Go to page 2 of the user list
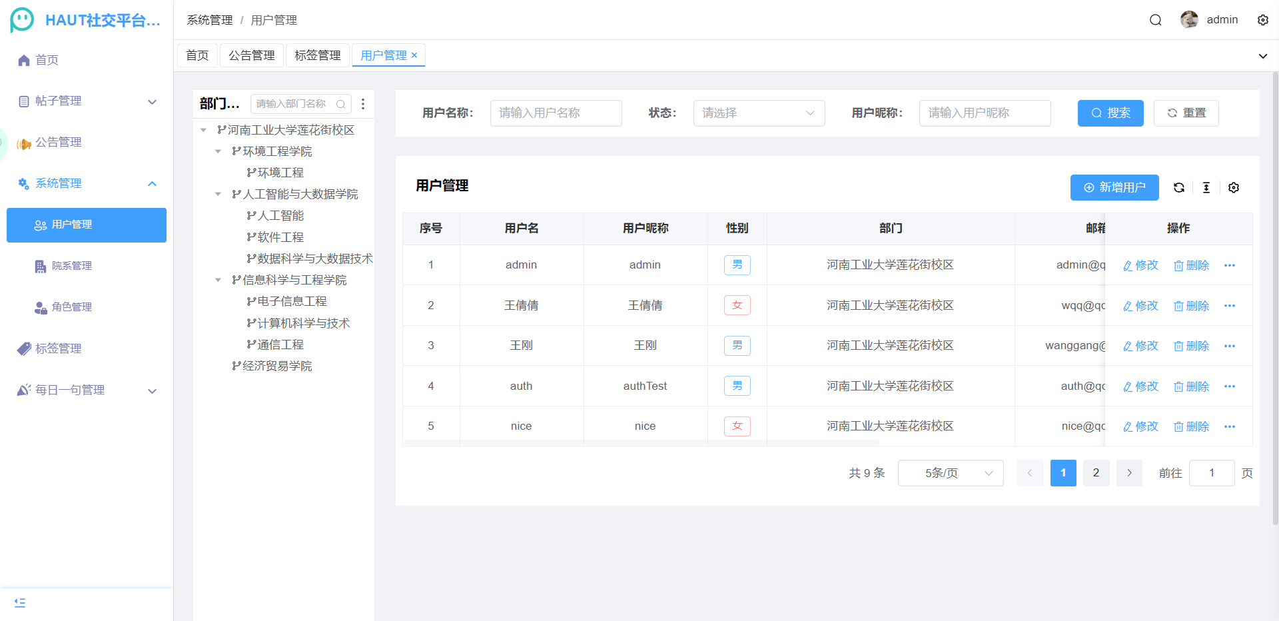The height and width of the screenshot is (621, 1279). click(x=1096, y=473)
